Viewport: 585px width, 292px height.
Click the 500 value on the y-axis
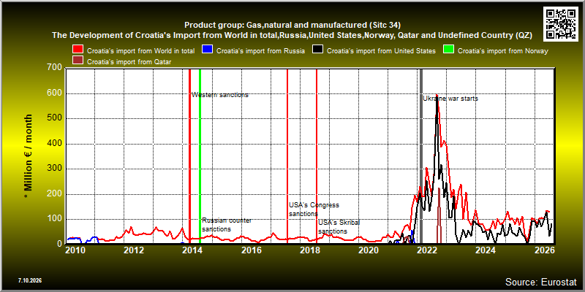55,119
